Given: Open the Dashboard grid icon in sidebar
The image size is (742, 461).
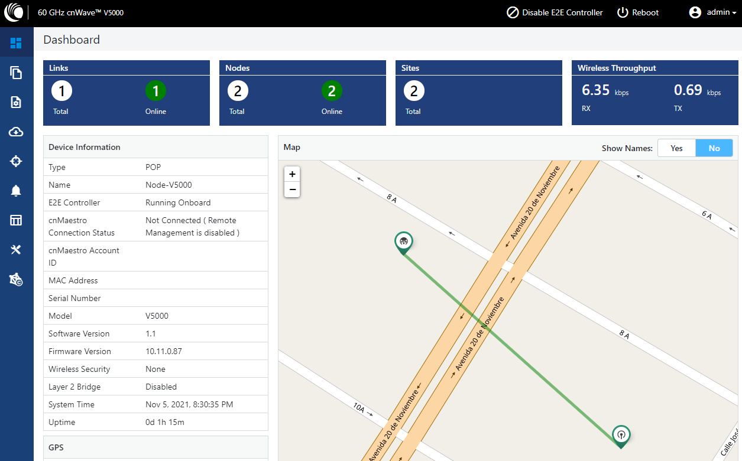Looking at the screenshot, I should 16,42.
